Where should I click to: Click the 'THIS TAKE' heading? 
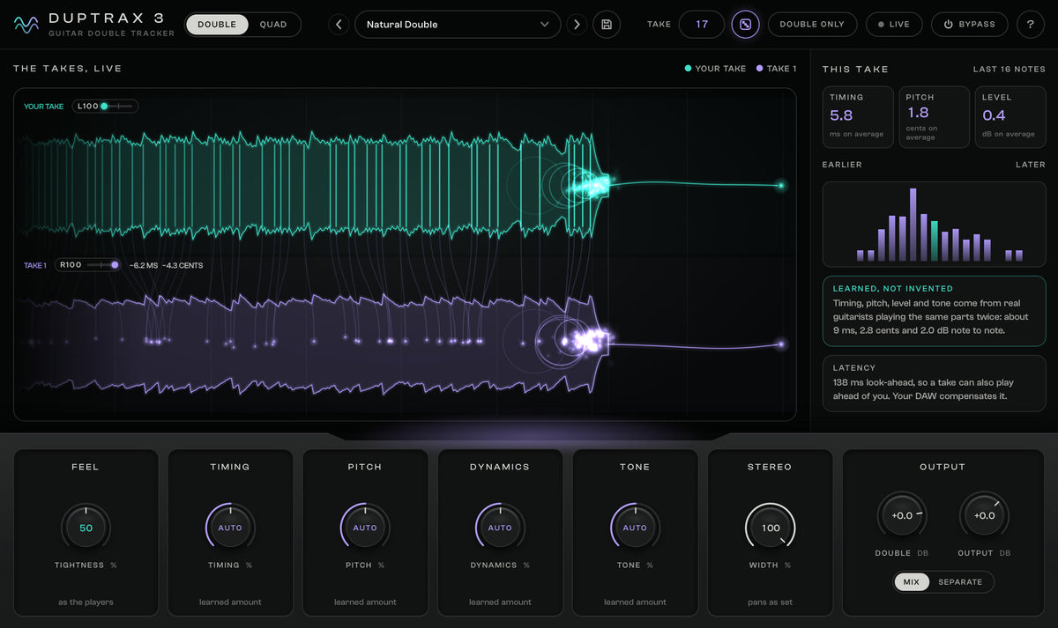[855, 69]
